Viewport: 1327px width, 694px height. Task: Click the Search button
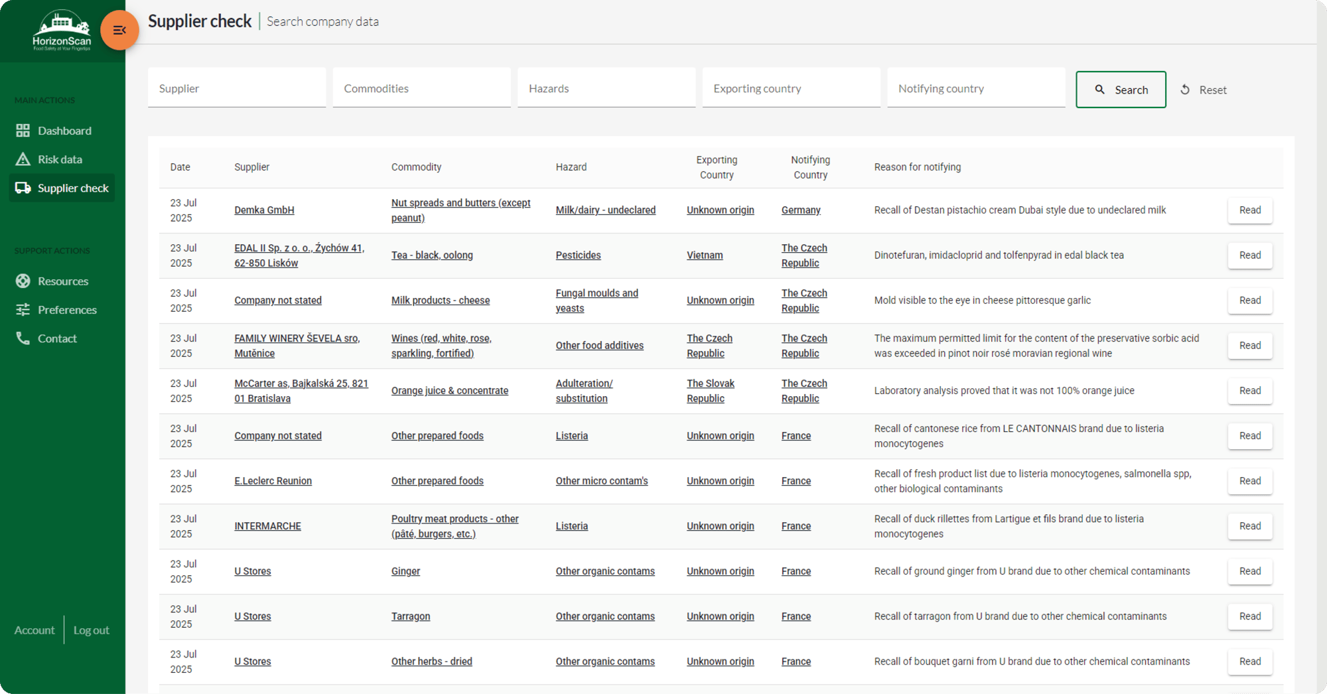(1121, 90)
